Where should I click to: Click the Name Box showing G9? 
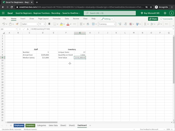[9, 29]
